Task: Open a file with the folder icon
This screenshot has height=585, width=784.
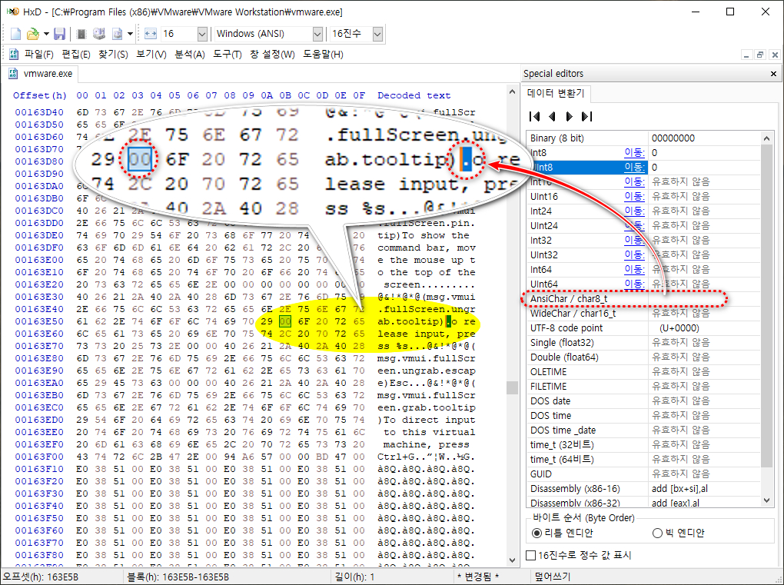Action: point(32,34)
